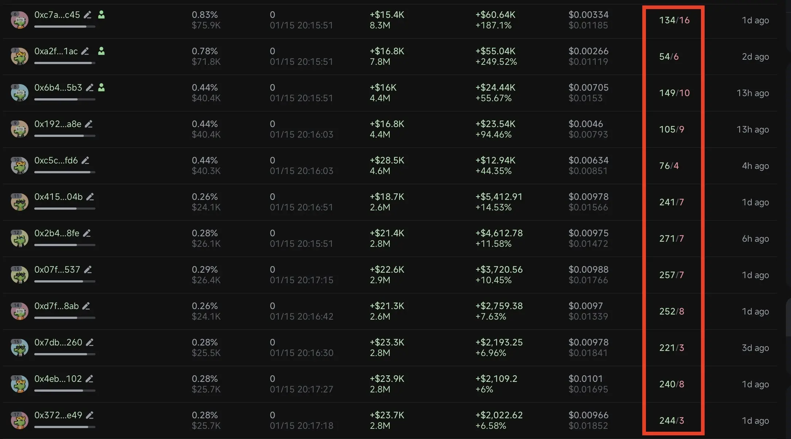Click the green person icon beside 0xa2f...1ac

101,51
